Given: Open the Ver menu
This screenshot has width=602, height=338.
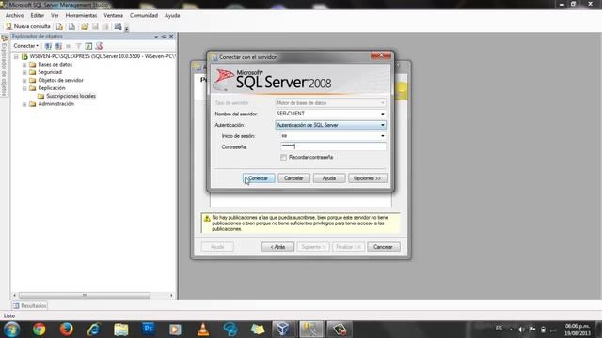Looking at the screenshot, I should [55, 15].
